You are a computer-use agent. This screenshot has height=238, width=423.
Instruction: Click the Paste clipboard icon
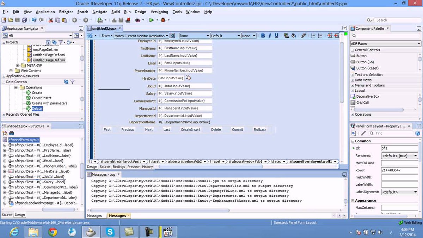point(64,20)
